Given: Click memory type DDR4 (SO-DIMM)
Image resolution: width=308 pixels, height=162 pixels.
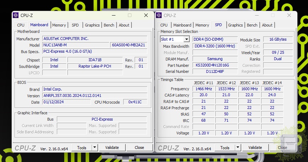Looking at the screenshot, I should tap(215, 39).
